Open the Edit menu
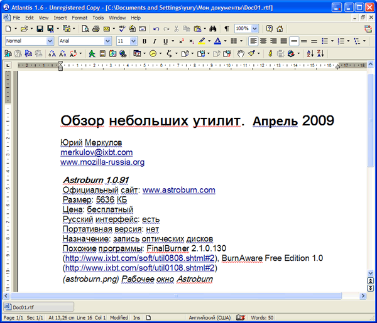 pos(30,18)
